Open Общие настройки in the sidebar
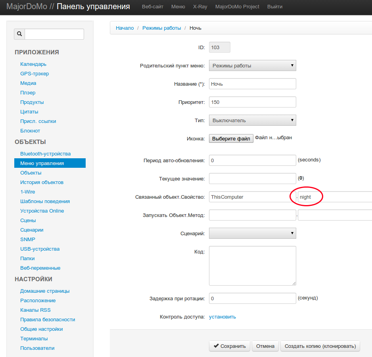Viewport: 372px width, 357px height. point(41,329)
